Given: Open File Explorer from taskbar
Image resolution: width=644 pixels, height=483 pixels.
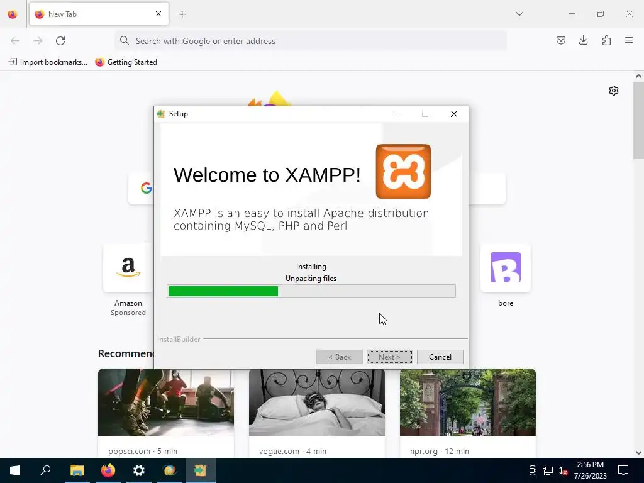Looking at the screenshot, I should click(77, 470).
